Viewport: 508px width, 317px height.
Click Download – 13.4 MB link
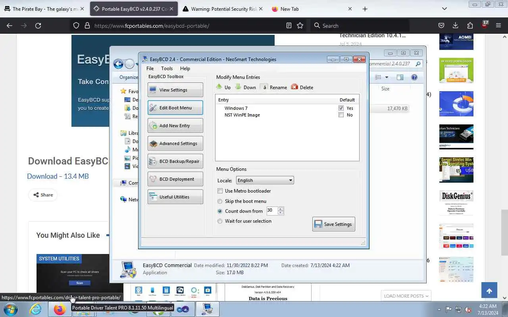[58, 176]
